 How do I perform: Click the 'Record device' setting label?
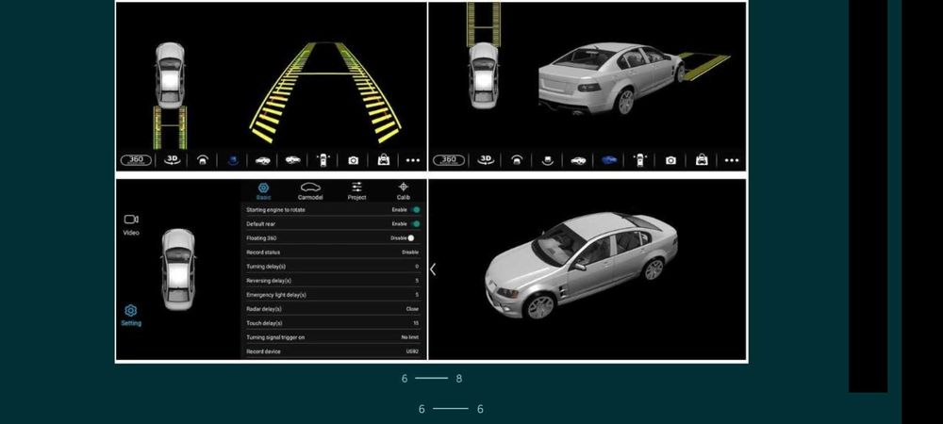click(x=263, y=351)
